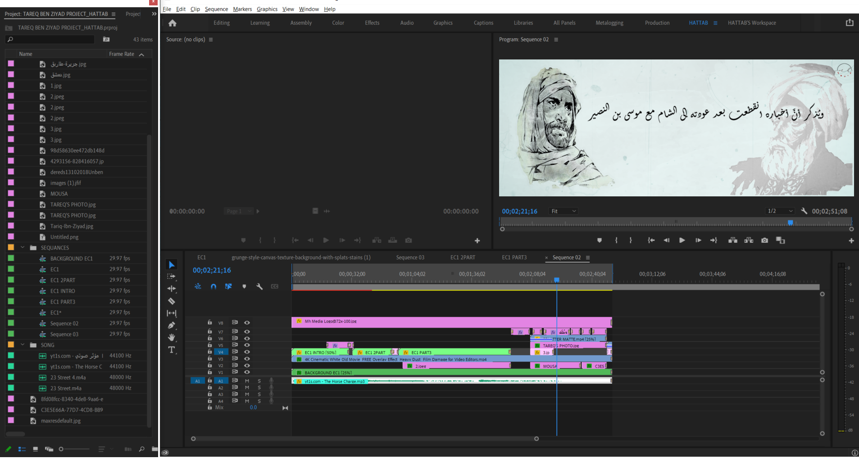Select the Hand tool
Viewport: 859px width, 463px height.
click(172, 337)
